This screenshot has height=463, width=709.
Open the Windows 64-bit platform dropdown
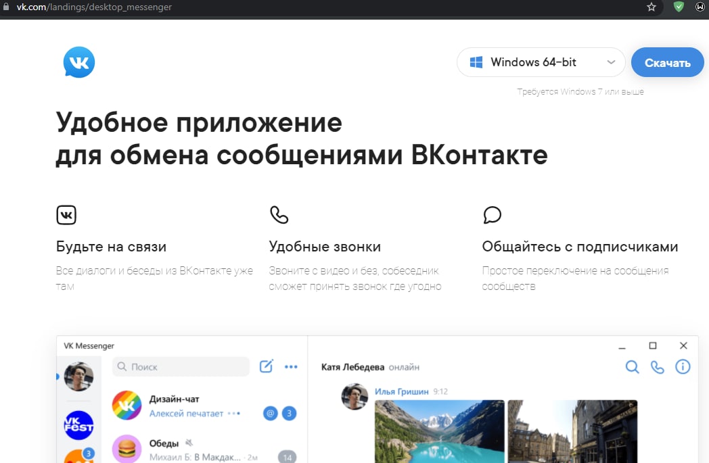pos(541,62)
